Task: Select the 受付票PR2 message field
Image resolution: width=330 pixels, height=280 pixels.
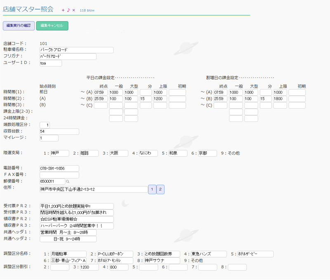Action: [76, 206]
